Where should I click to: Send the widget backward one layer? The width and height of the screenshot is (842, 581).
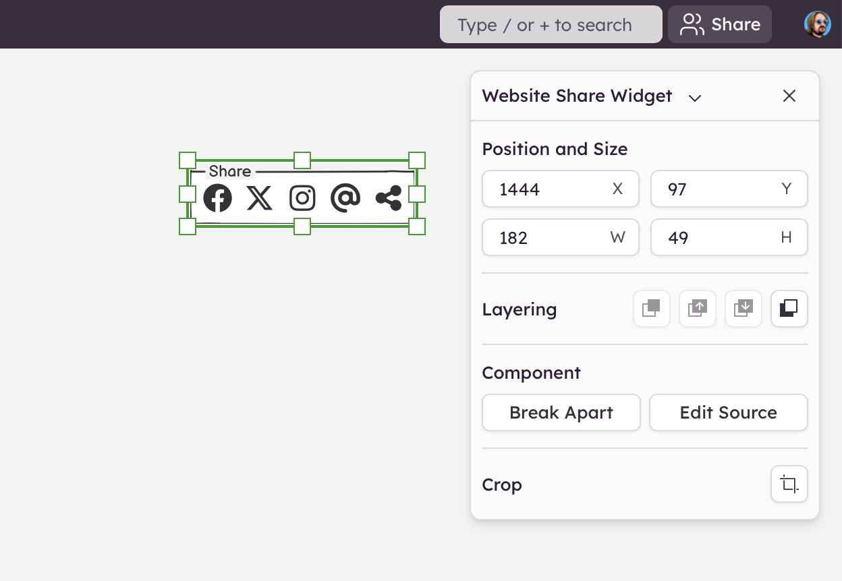(743, 309)
